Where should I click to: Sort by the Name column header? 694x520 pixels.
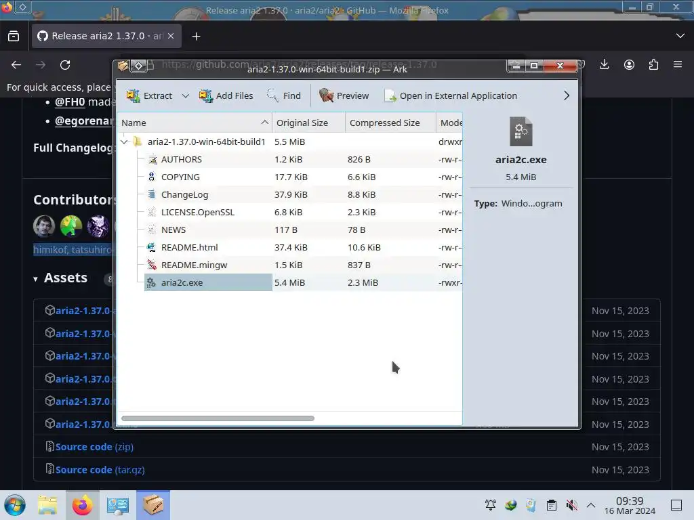click(195, 123)
